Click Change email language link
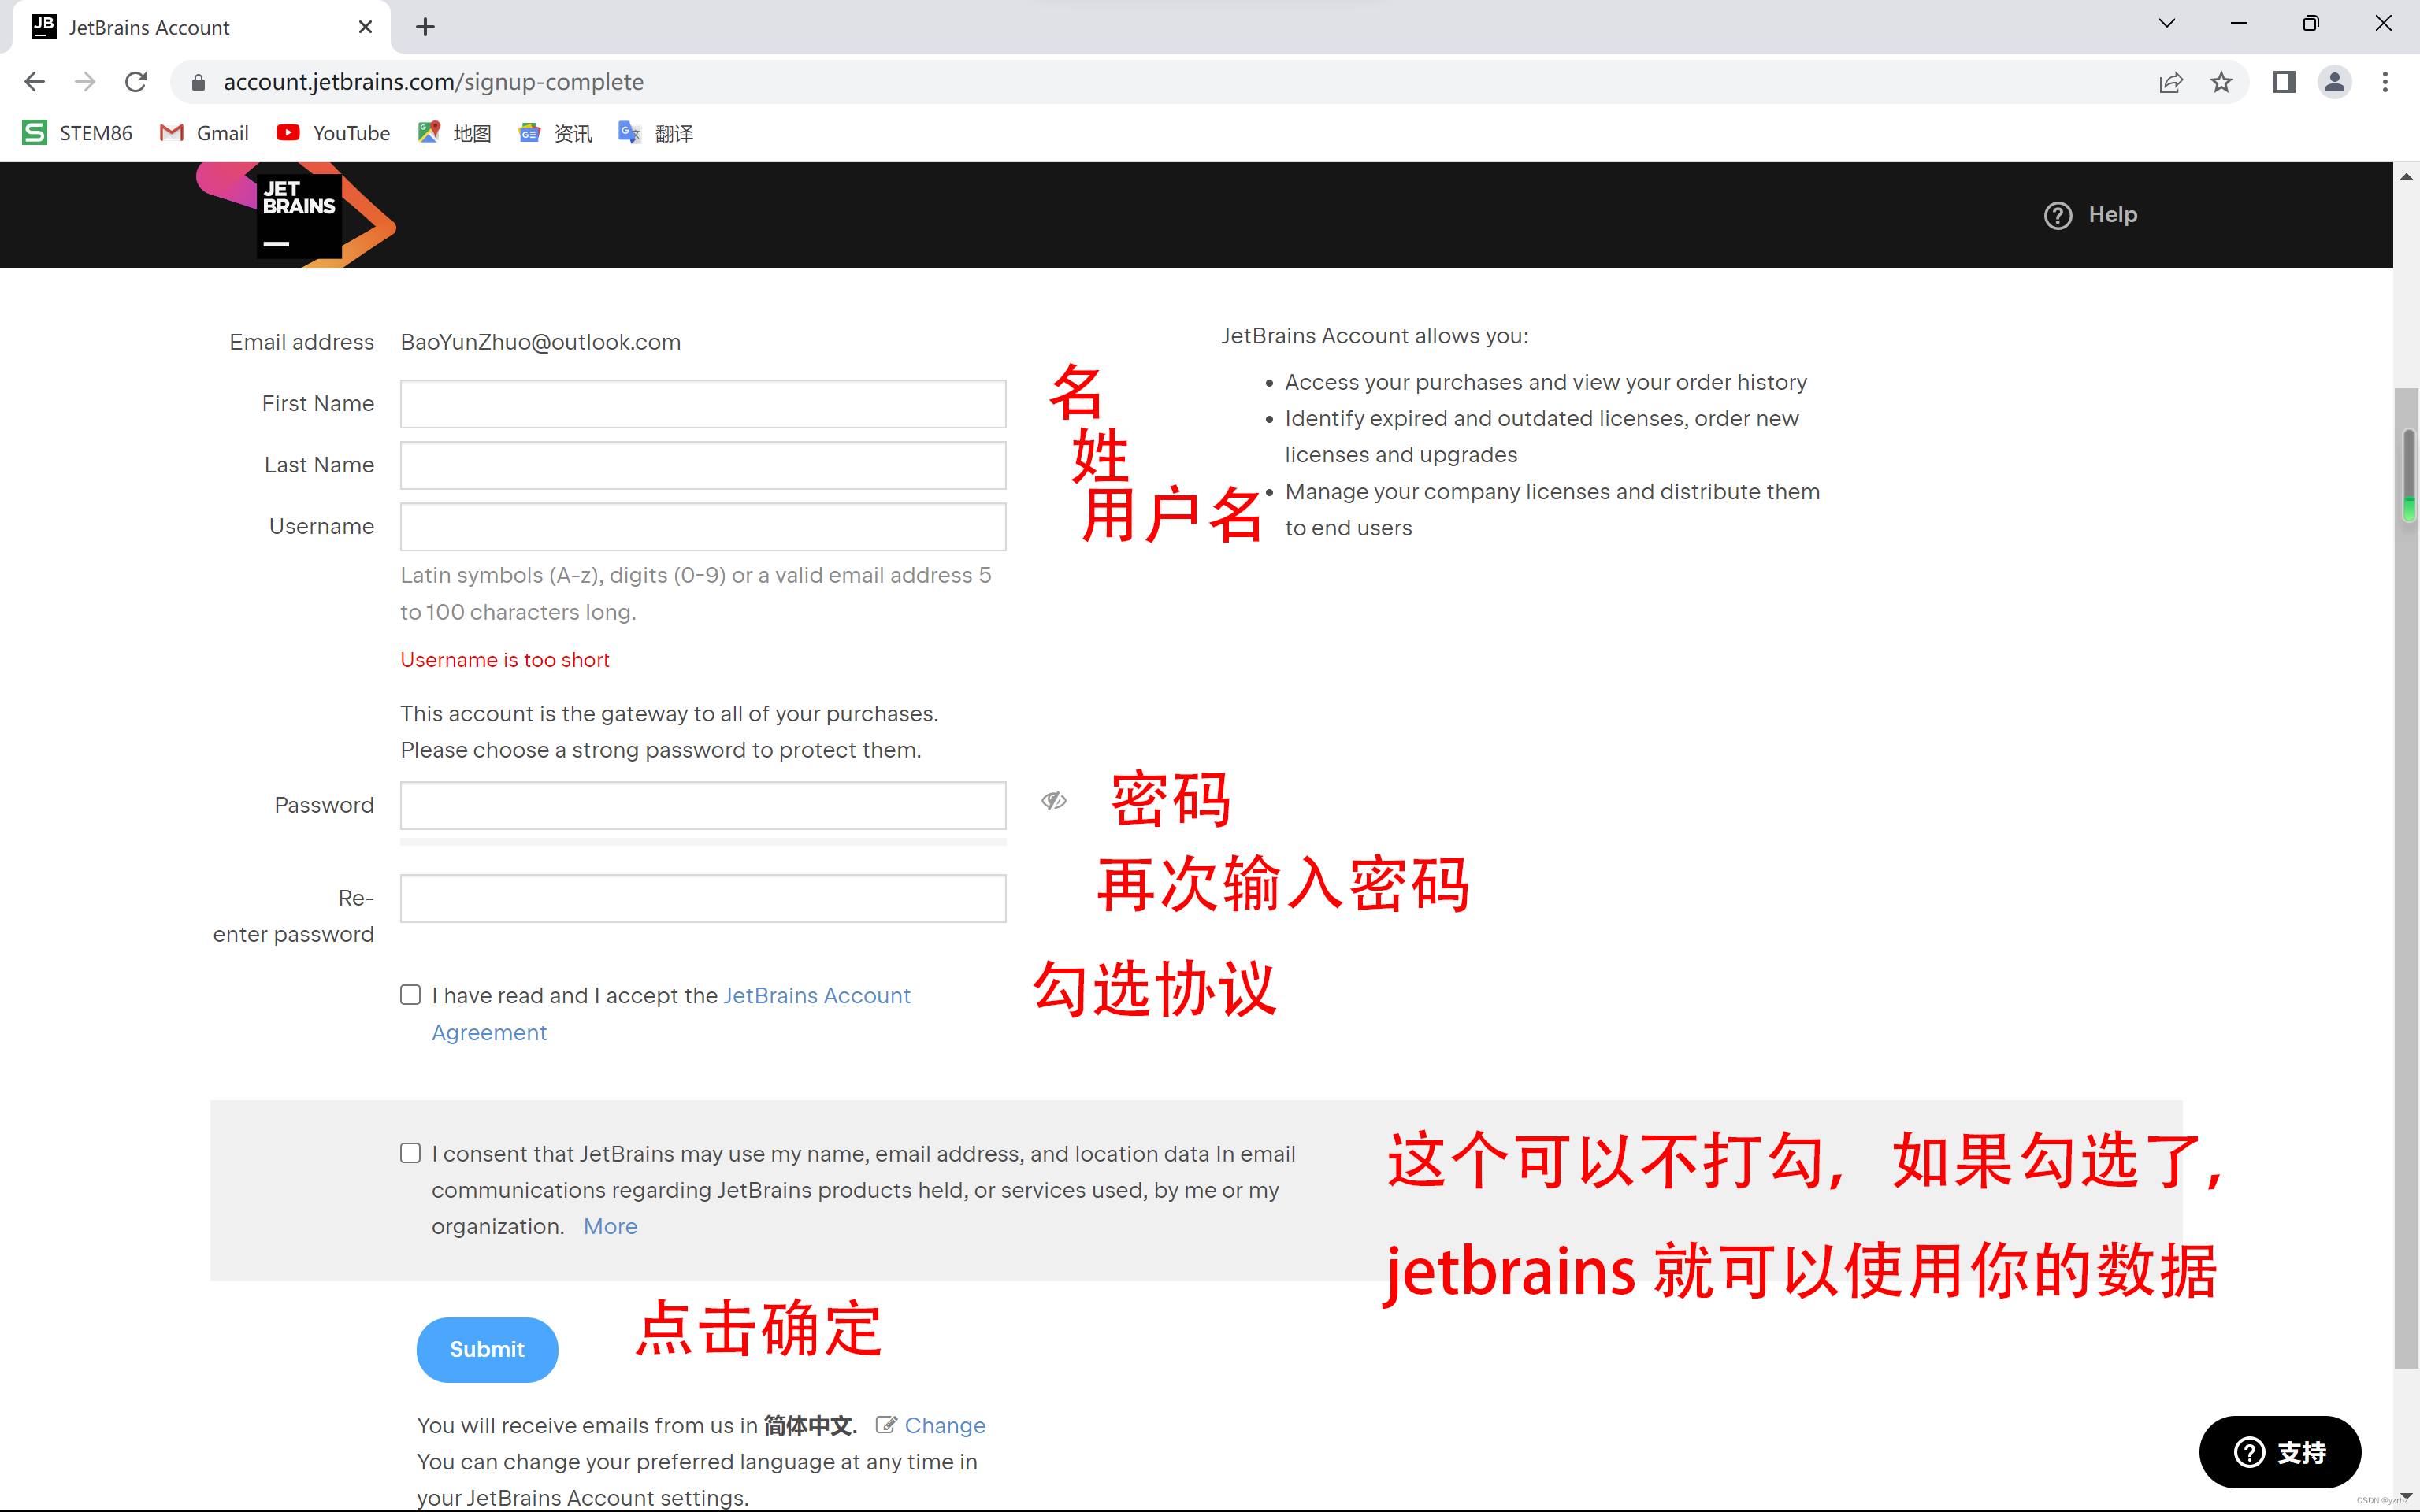This screenshot has height=1512, width=2420. [944, 1425]
